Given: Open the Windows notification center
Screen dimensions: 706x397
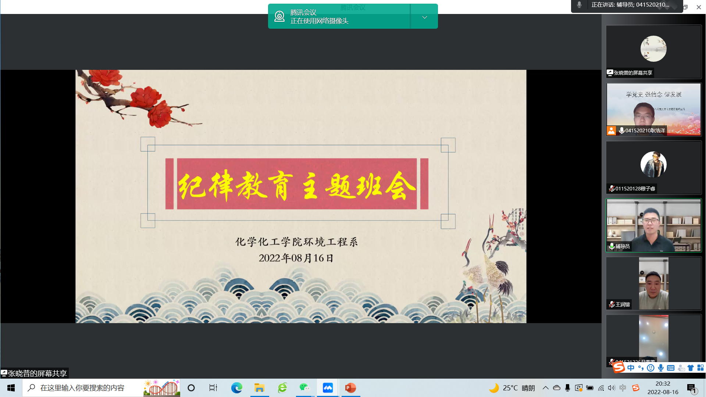Looking at the screenshot, I should (692, 388).
